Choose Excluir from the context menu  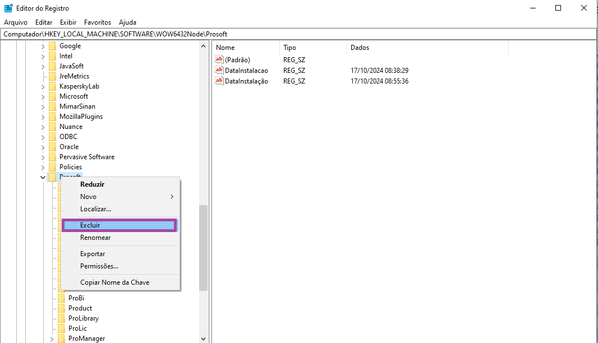click(119, 225)
